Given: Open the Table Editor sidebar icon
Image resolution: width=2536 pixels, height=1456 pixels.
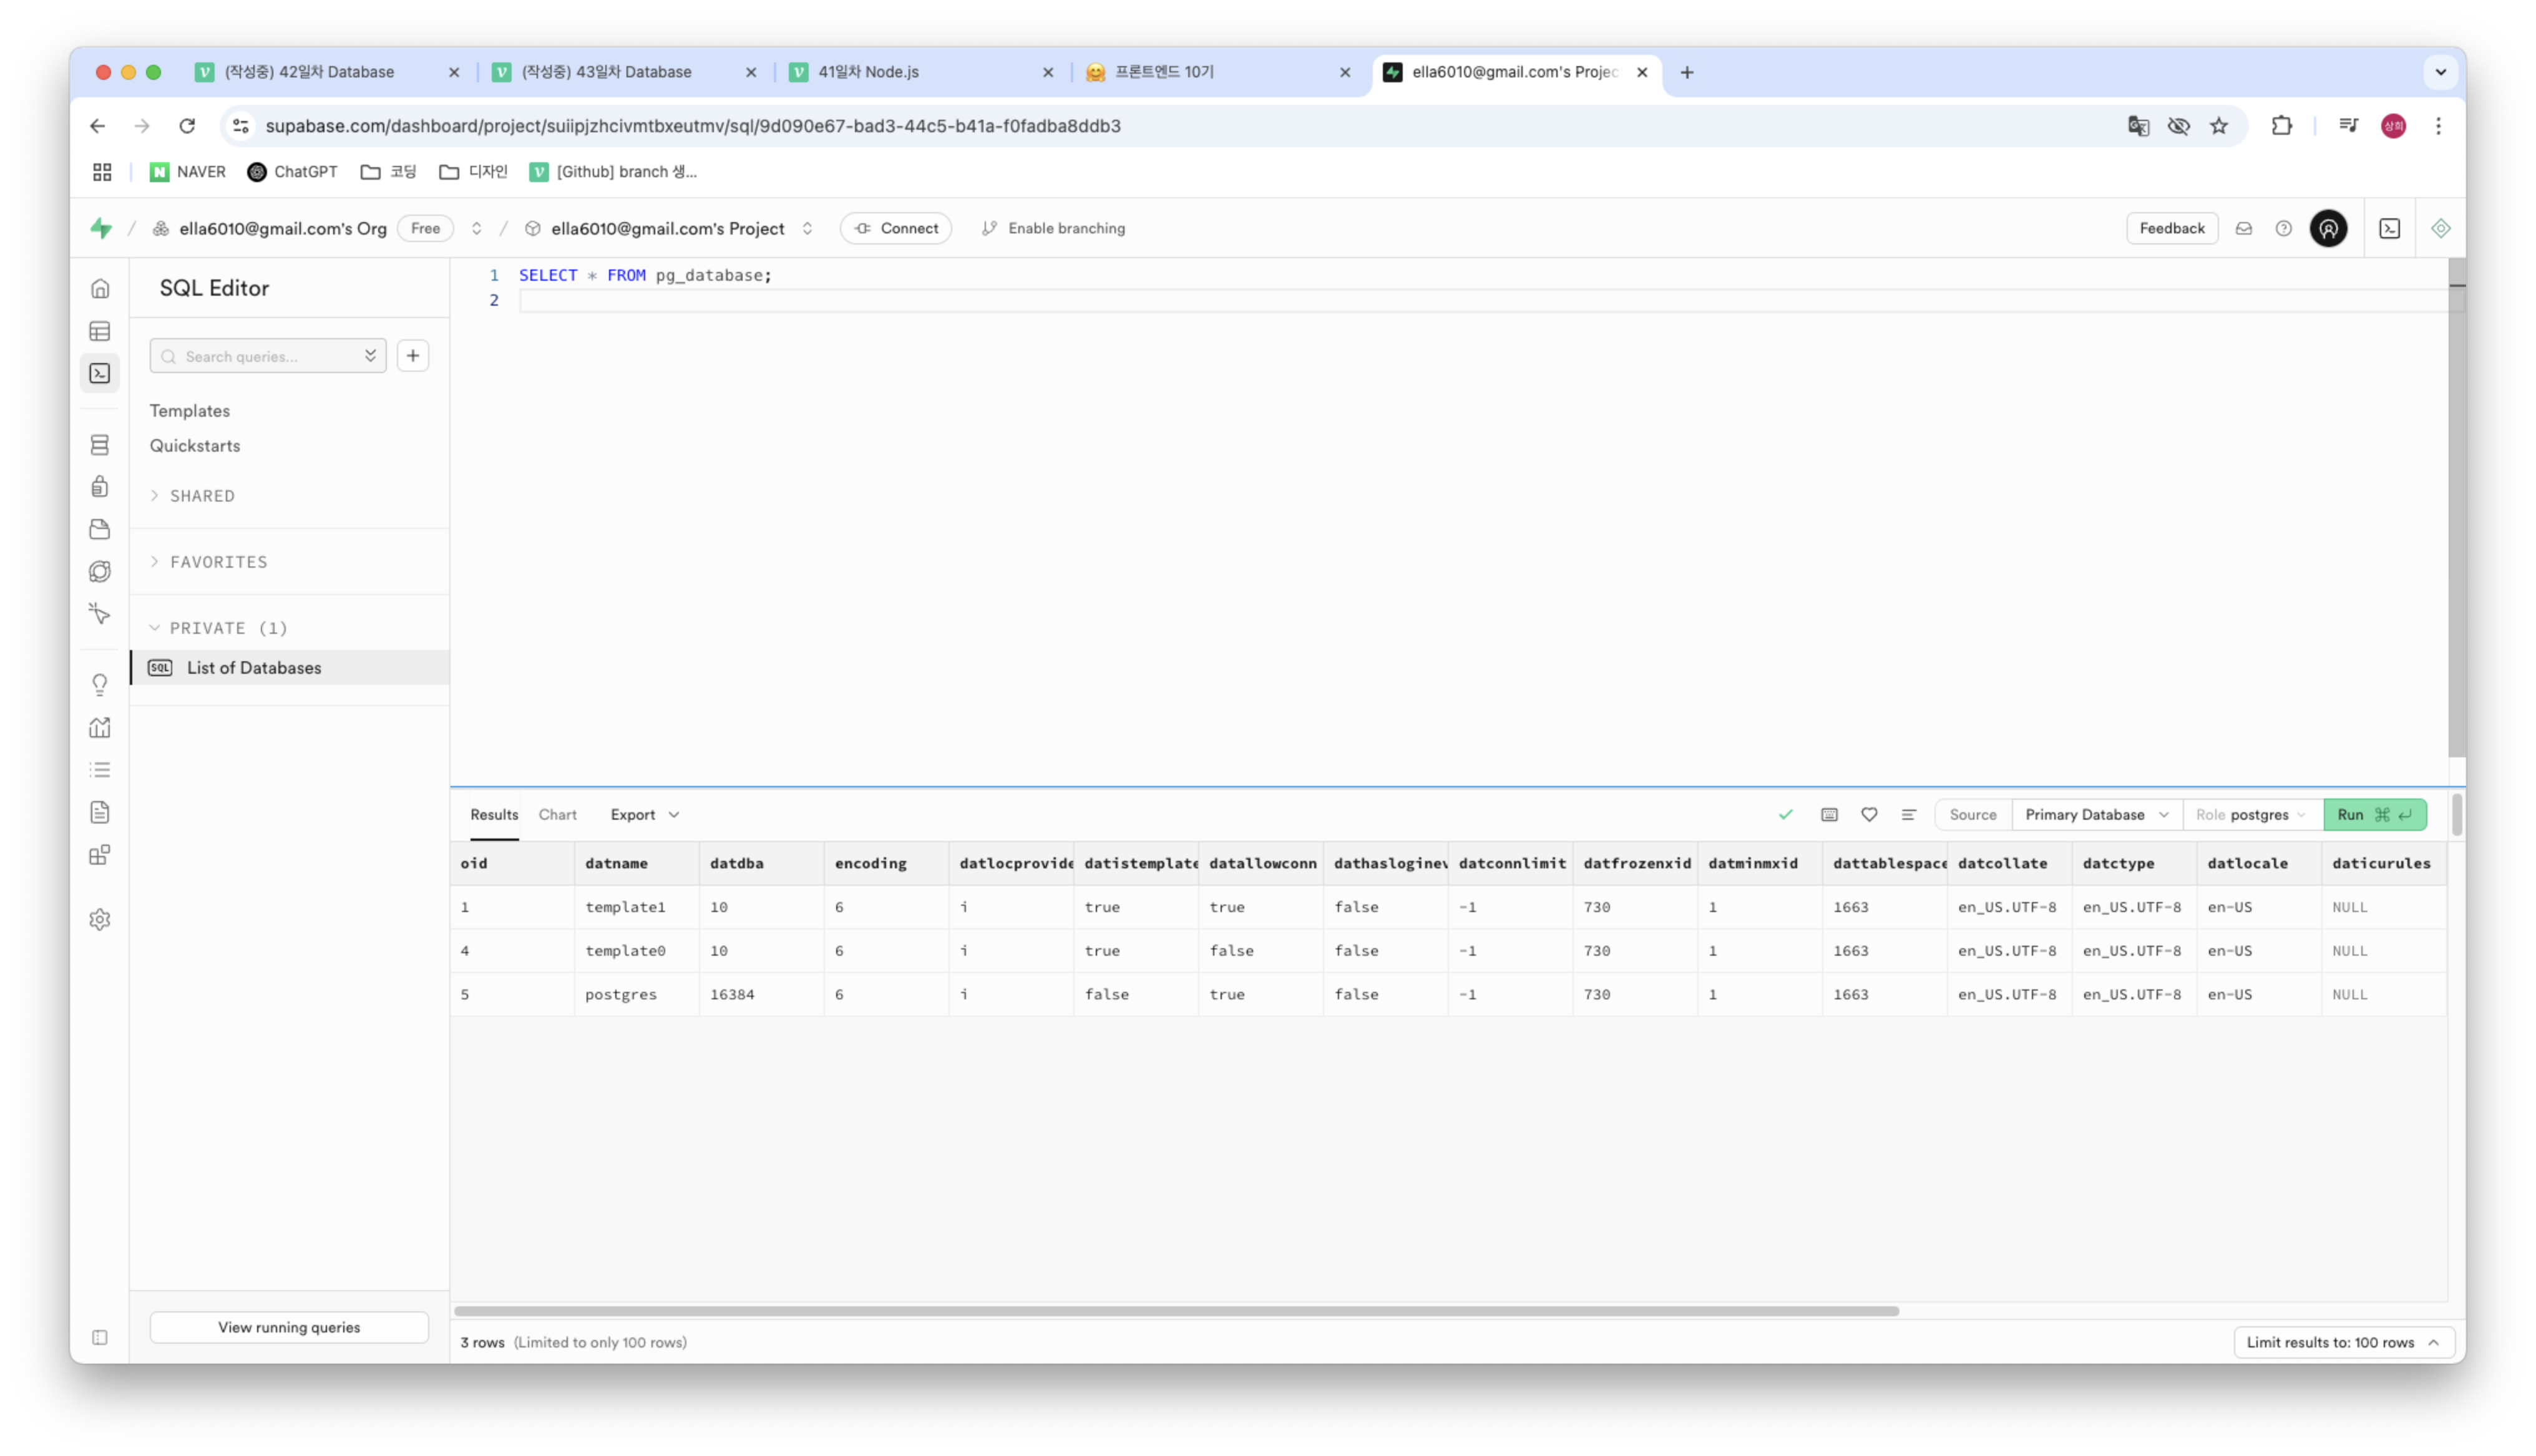Looking at the screenshot, I should [x=100, y=331].
